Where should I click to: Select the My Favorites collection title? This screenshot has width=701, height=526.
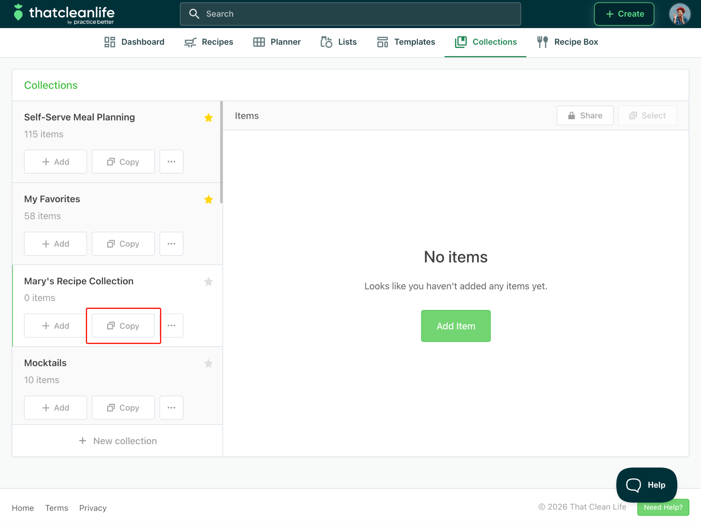coord(52,199)
